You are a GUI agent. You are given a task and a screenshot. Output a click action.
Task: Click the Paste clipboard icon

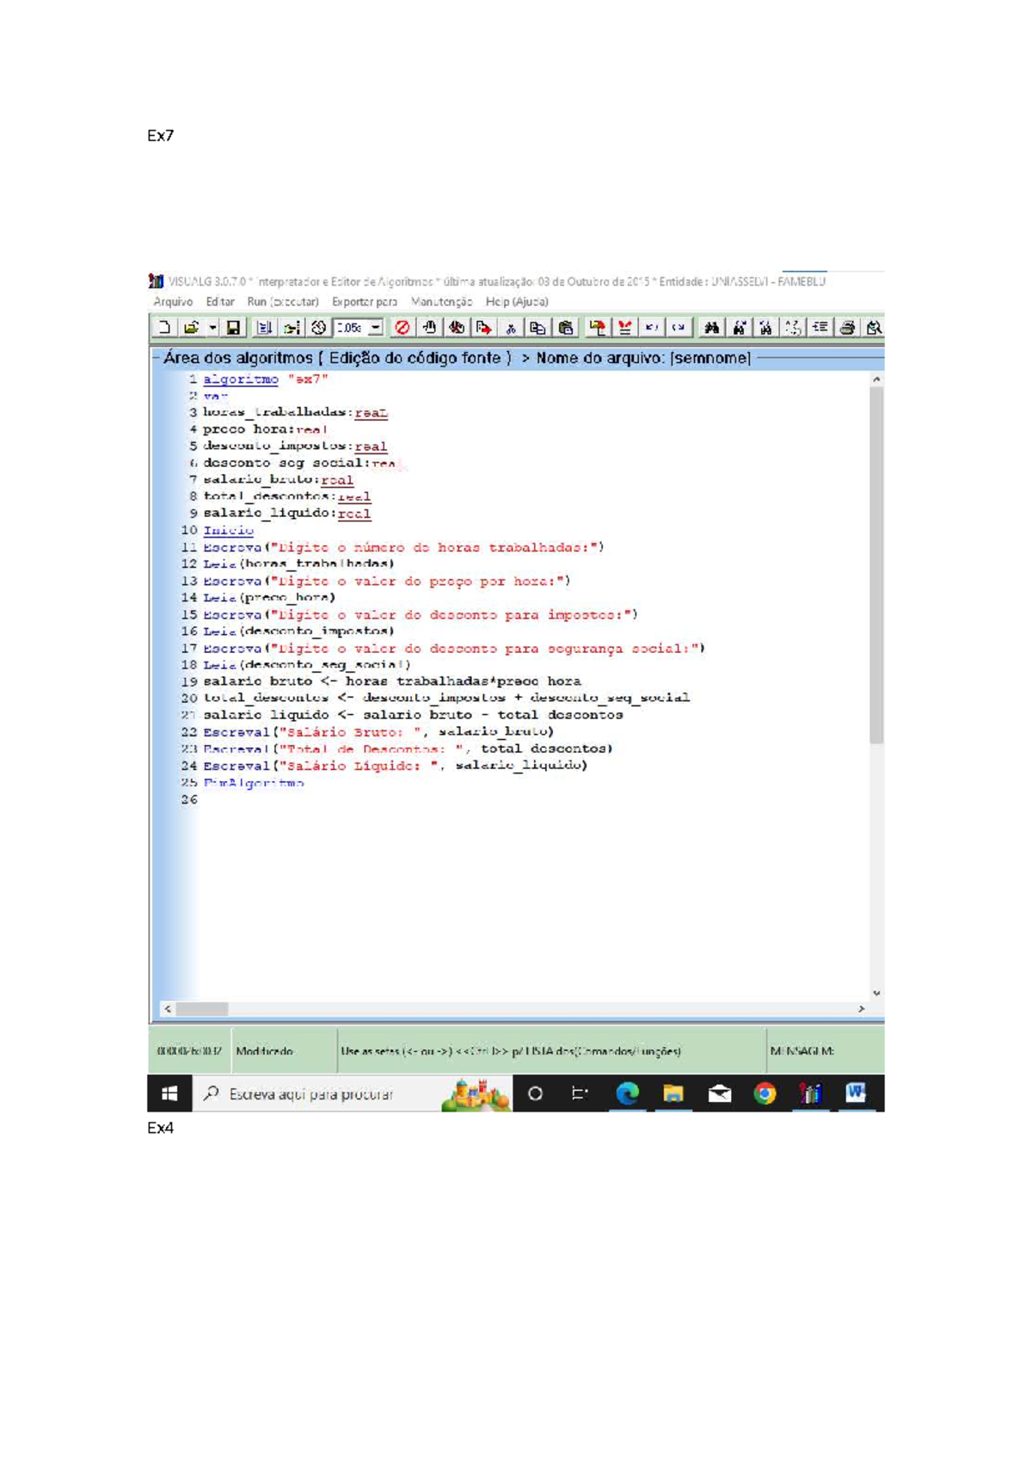[x=566, y=328]
